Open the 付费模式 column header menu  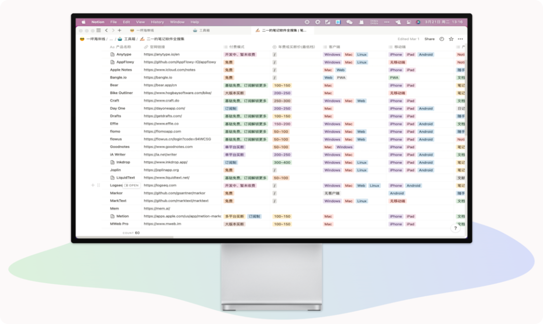(238, 47)
